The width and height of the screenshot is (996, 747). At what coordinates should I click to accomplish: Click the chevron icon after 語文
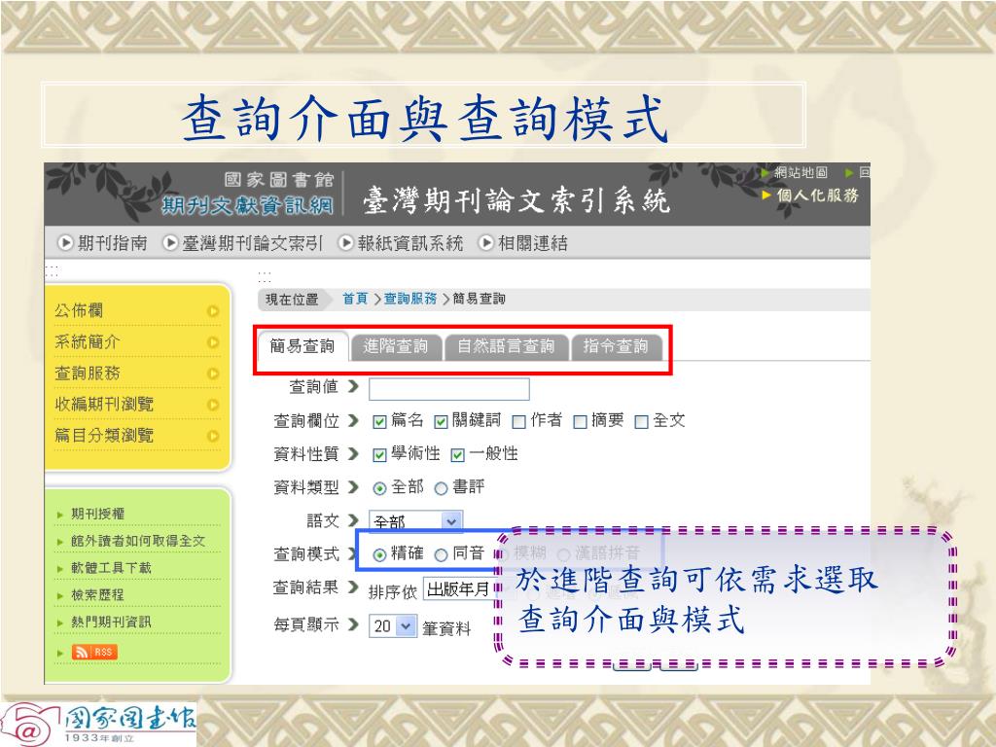(353, 521)
